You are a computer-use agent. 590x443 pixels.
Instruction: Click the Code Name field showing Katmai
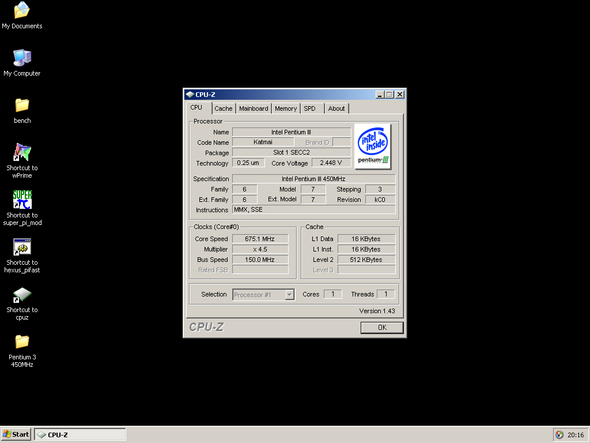263,142
